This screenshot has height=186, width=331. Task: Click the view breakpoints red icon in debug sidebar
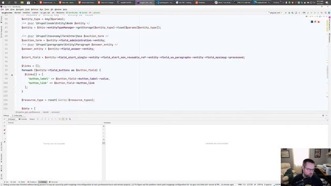pos(5,130)
